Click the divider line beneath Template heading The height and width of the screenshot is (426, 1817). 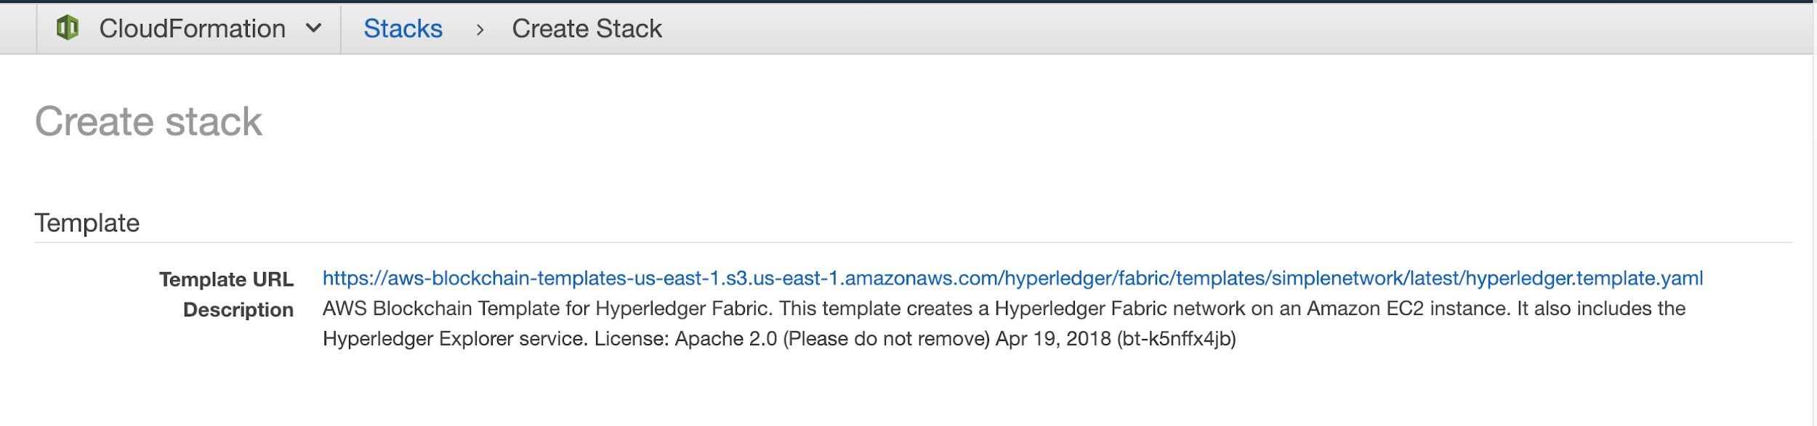912,242
